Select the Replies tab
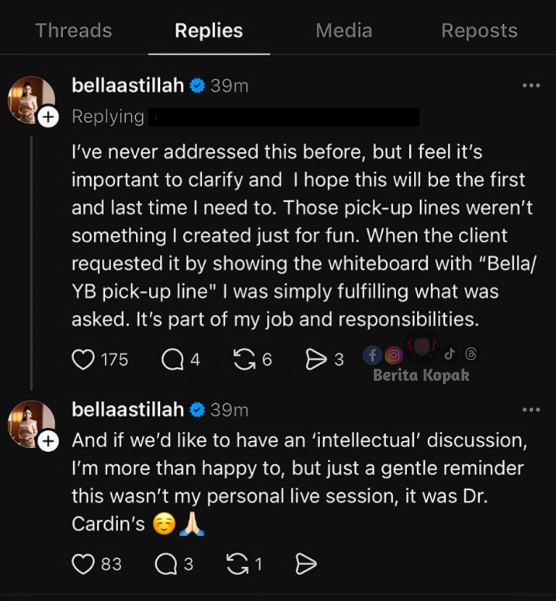 (209, 31)
